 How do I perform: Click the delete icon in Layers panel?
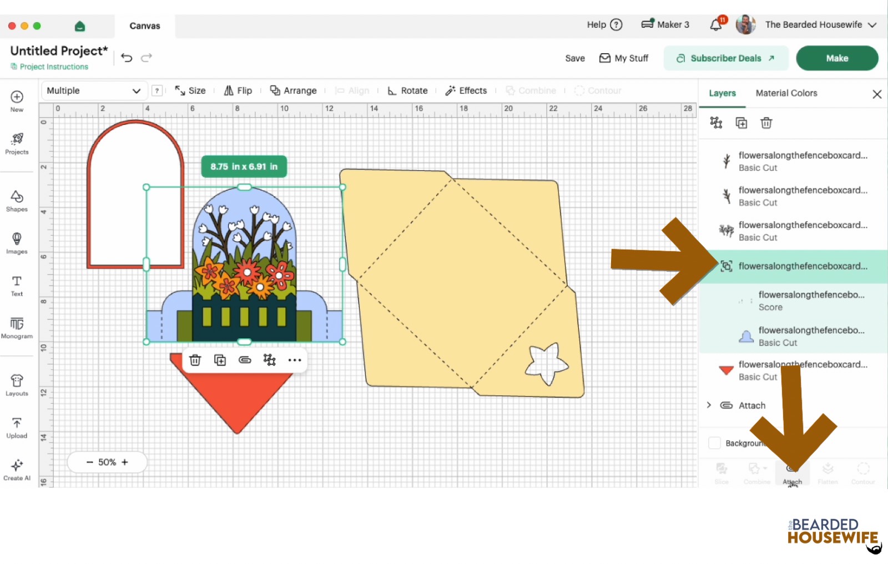click(x=766, y=123)
